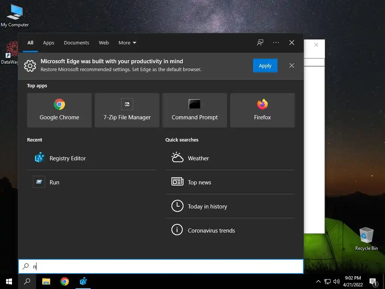
Task: Open File Explorer from taskbar
Action: tap(46, 281)
